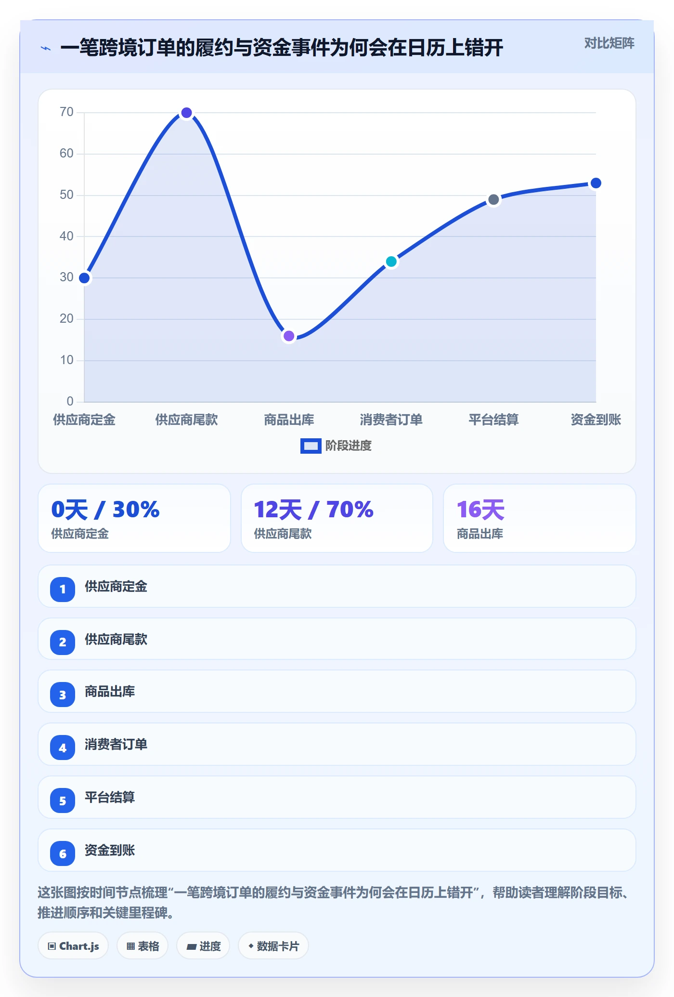Open the 16天 商品出库 stat card
This screenshot has height=997, width=674.
point(540,518)
